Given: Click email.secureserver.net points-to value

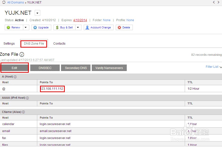Looking at the screenshot, I should [55, 131].
